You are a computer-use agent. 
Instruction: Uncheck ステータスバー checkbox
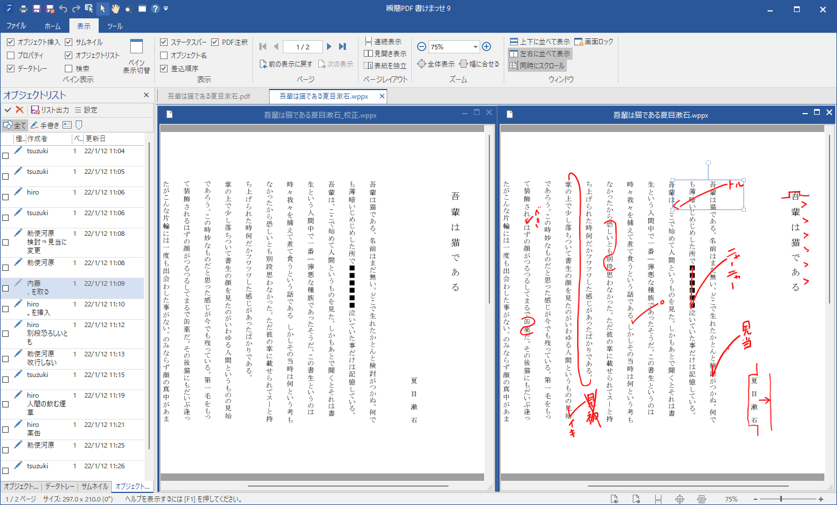(163, 42)
